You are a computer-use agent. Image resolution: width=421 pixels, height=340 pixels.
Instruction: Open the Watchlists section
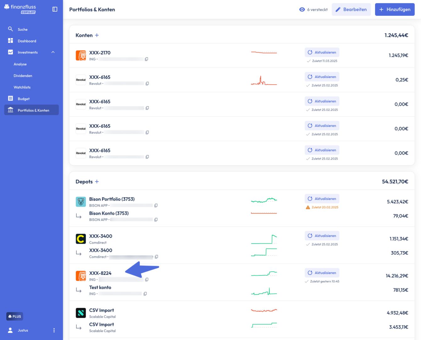[x=22, y=87]
